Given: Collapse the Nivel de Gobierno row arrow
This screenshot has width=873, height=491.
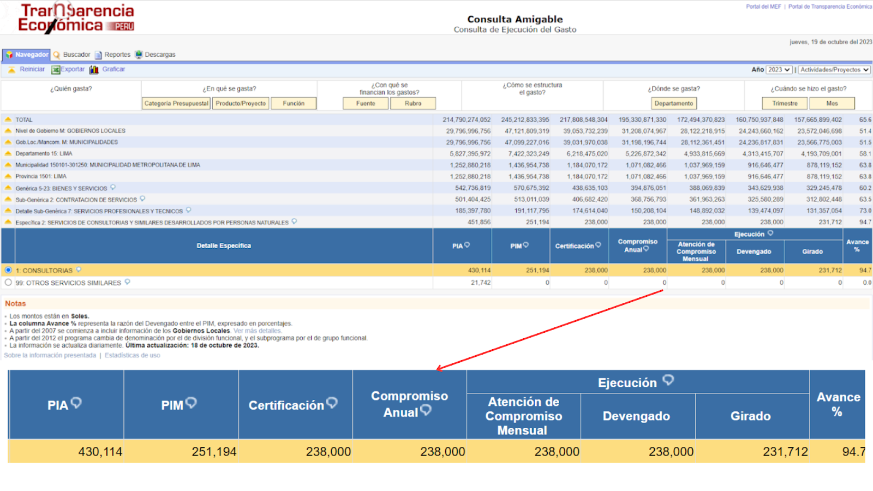Looking at the screenshot, I should pyautogui.click(x=8, y=131).
